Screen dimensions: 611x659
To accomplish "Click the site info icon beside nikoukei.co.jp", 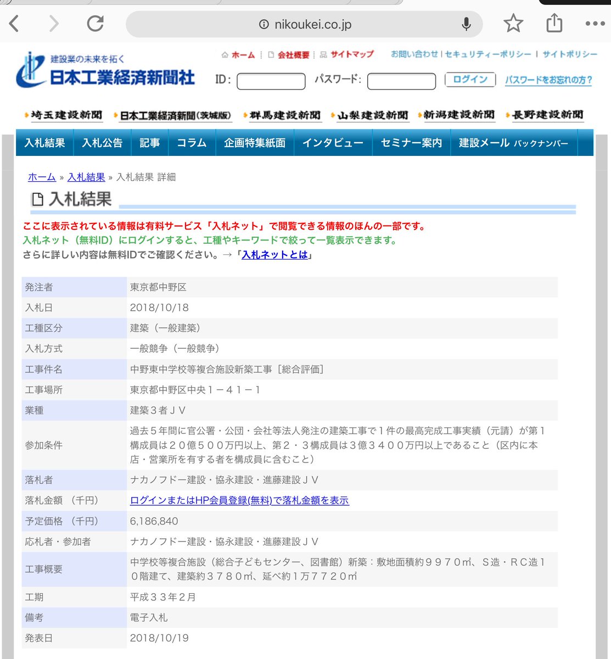I will pyautogui.click(x=264, y=24).
